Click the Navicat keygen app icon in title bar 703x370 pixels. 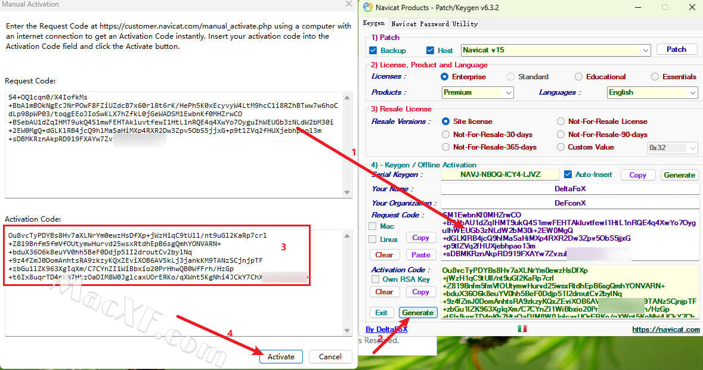tap(368, 7)
